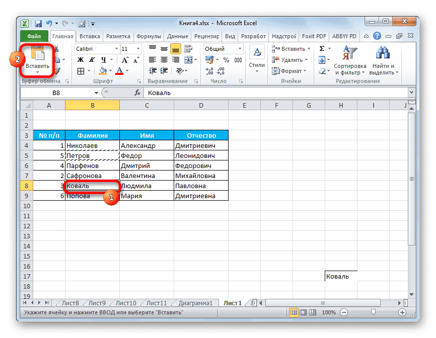Click the Save icon in quick access toolbar
The height and width of the screenshot is (338, 436).
pyautogui.click(x=37, y=23)
